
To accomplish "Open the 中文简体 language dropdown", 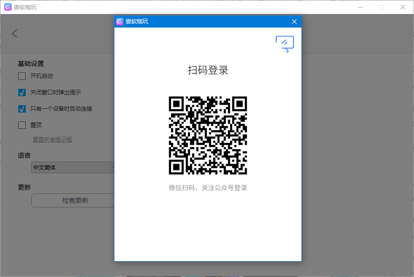I will coord(73,167).
